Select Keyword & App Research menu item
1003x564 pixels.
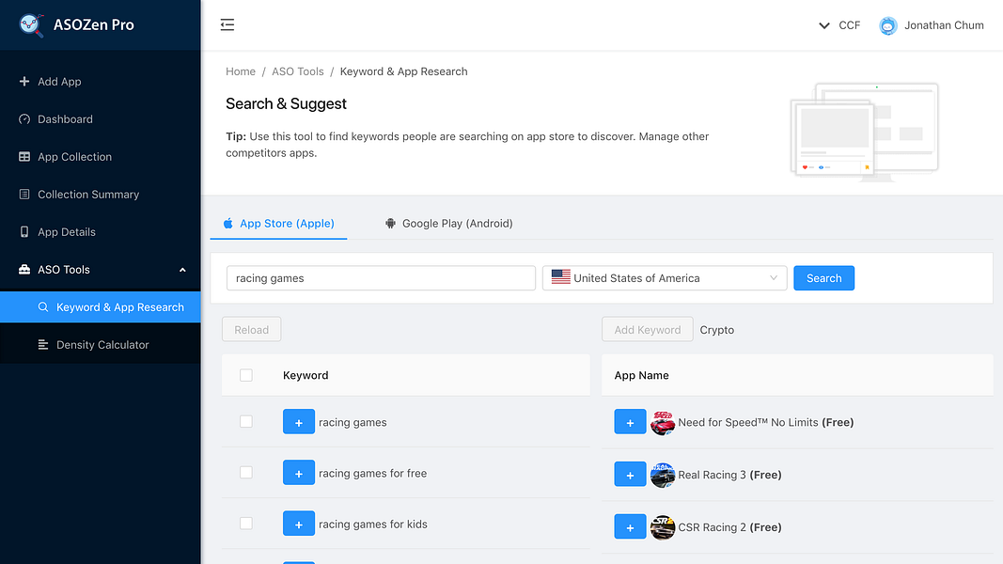(101, 307)
